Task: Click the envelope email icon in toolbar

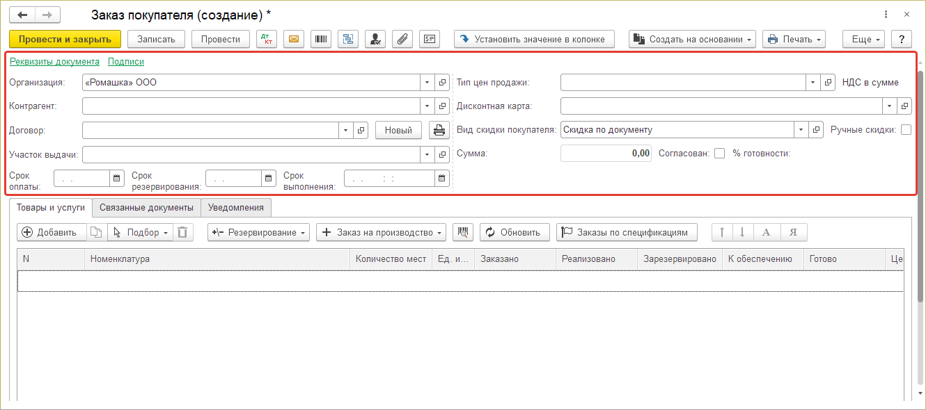Action: click(x=294, y=39)
